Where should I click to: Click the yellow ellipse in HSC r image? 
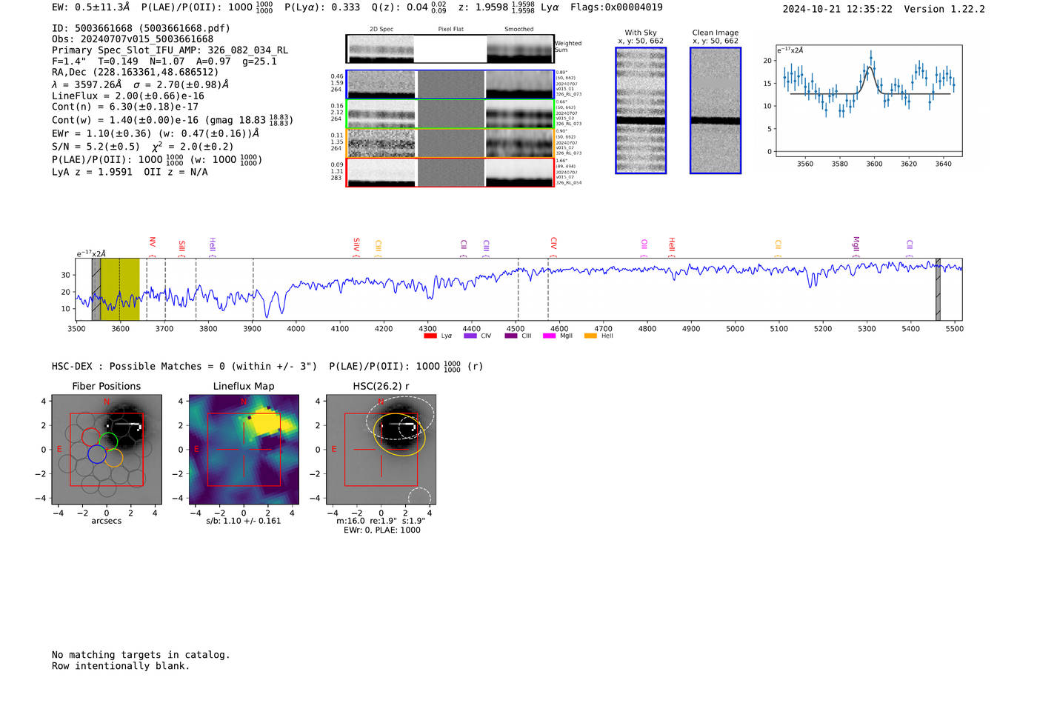[x=399, y=434]
